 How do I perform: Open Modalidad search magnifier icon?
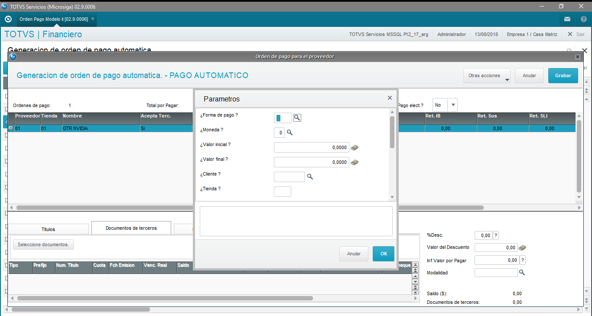point(522,273)
